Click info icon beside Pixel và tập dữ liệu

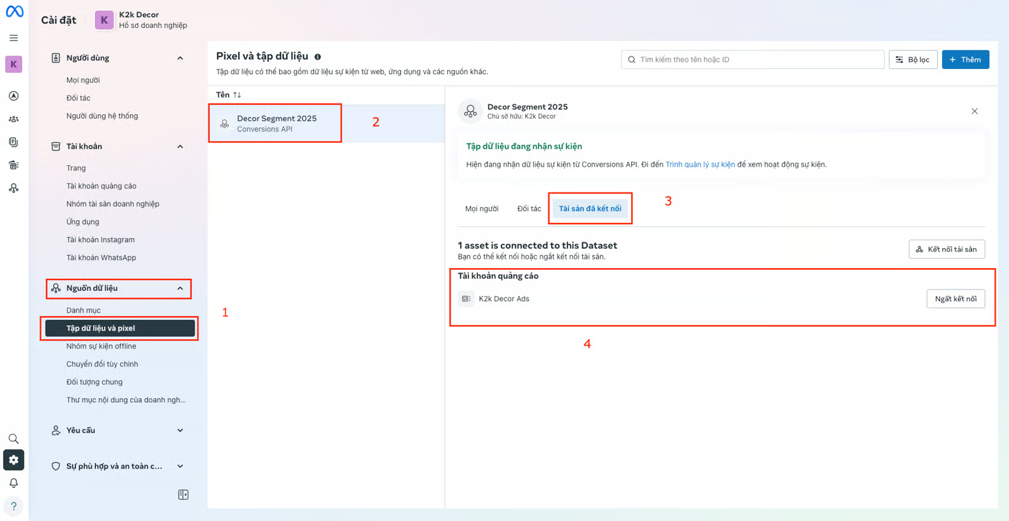pos(318,57)
